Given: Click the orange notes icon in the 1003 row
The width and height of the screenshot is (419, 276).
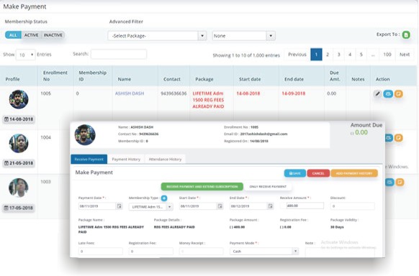Looking at the screenshot, I should [x=400, y=182].
